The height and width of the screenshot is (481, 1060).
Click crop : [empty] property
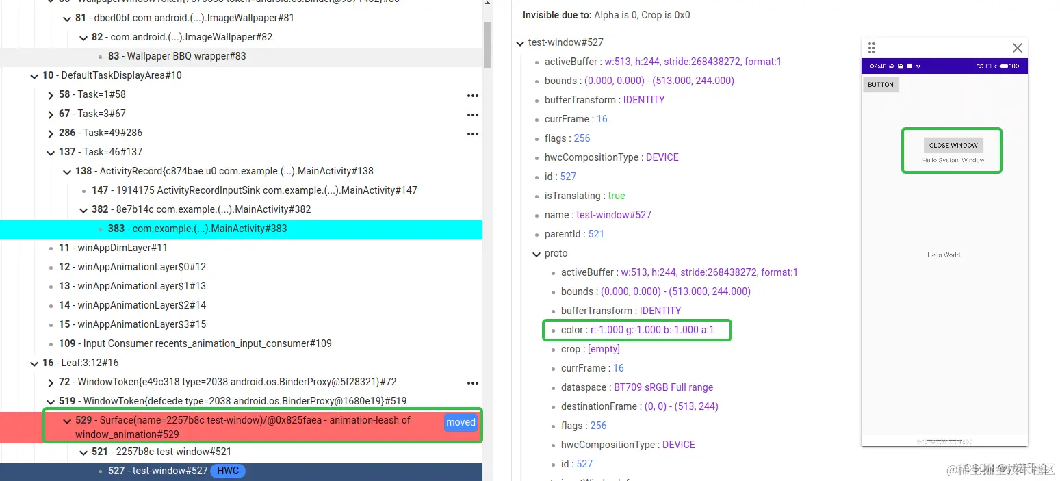pos(591,349)
